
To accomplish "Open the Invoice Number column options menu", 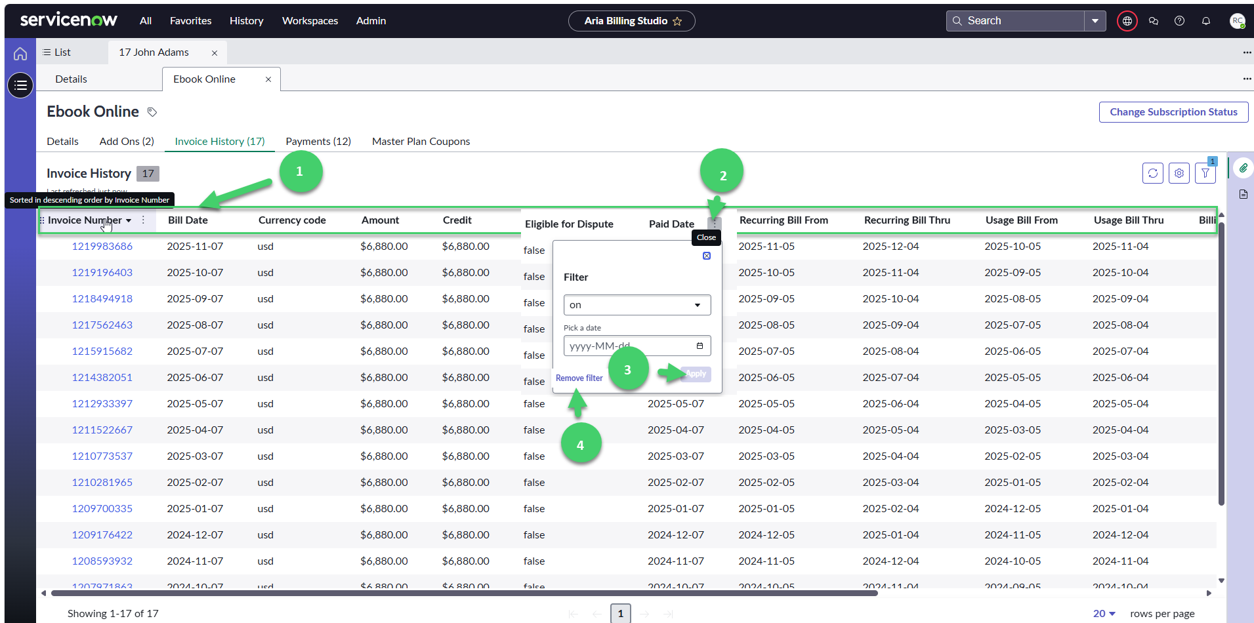I will point(143,220).
